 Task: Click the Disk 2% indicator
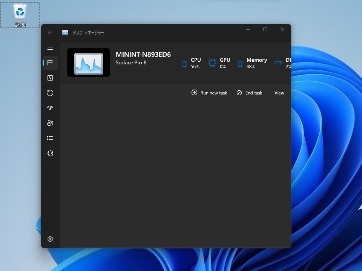[x=282, y=63]
